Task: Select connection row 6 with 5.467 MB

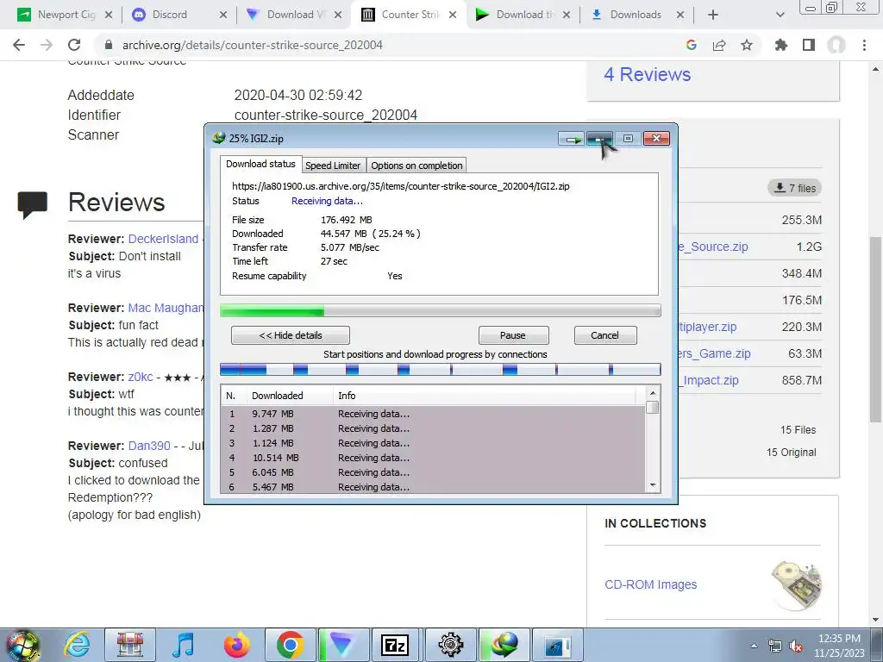Action: pos(433,487)
